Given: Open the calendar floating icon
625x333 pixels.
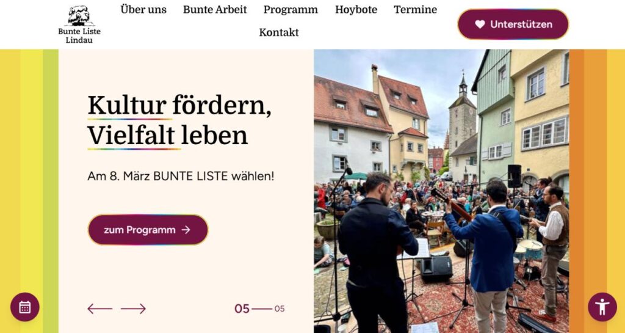Looking at the screenshot, I should [24, 307].
